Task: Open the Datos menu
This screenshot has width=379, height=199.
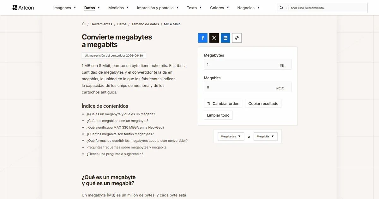Action: (x=92, y=8)
